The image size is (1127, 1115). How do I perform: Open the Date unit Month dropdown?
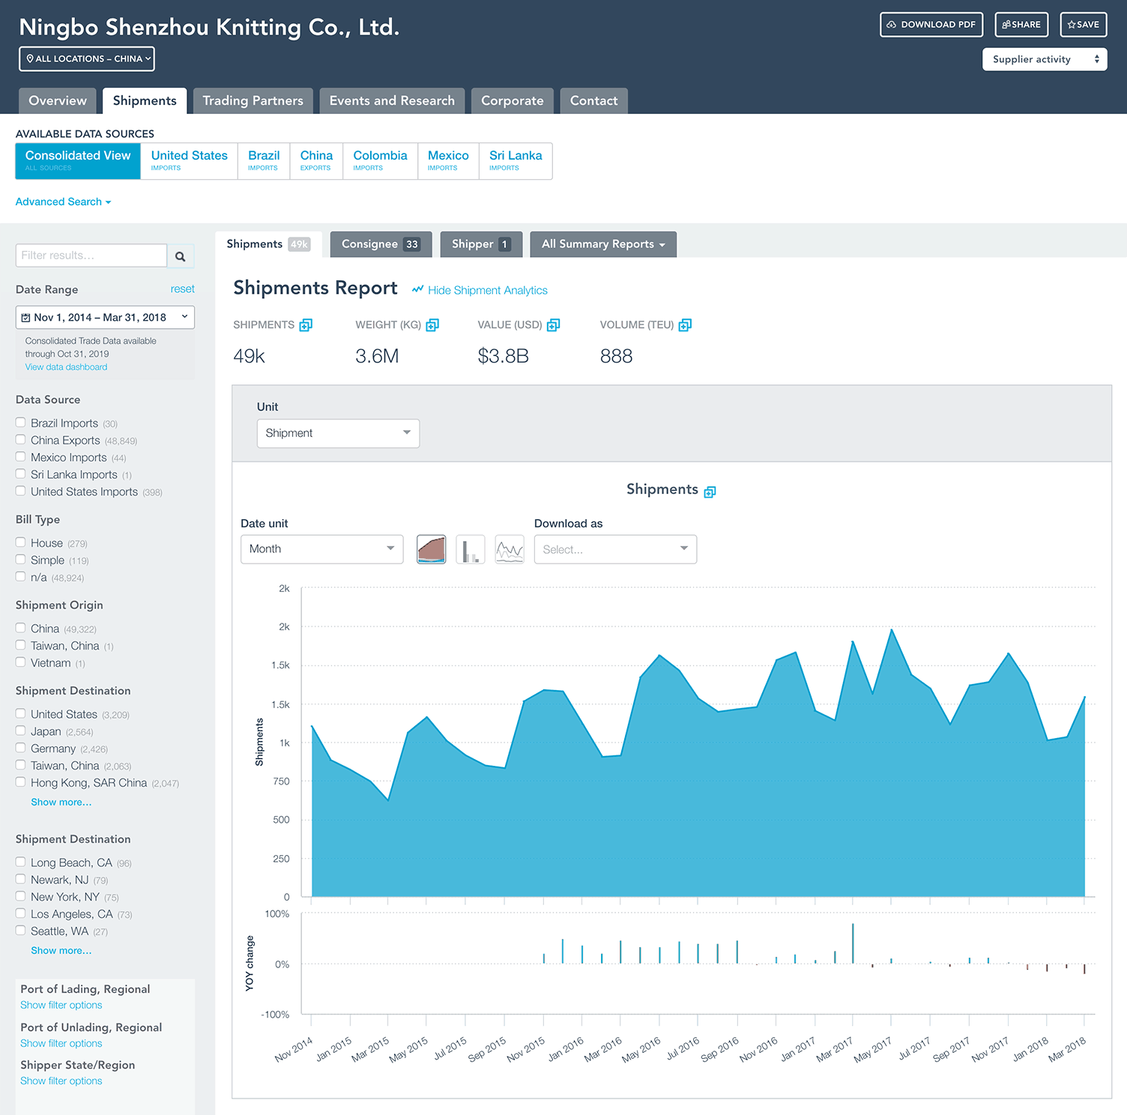click(x=321, y=549)
